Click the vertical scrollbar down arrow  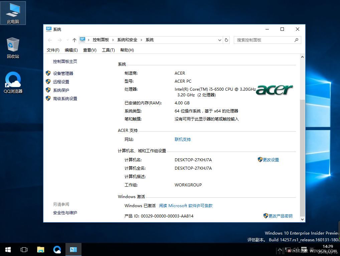pos(303,220)
